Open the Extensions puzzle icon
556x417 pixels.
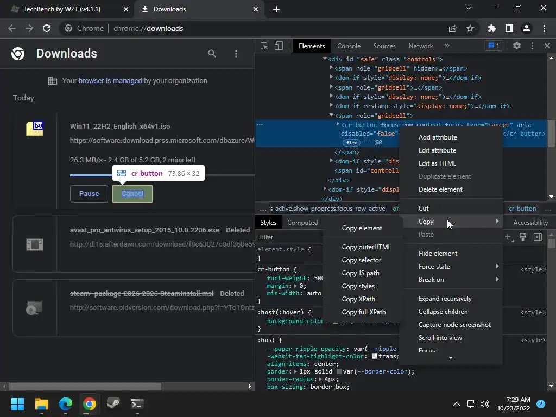491,28
